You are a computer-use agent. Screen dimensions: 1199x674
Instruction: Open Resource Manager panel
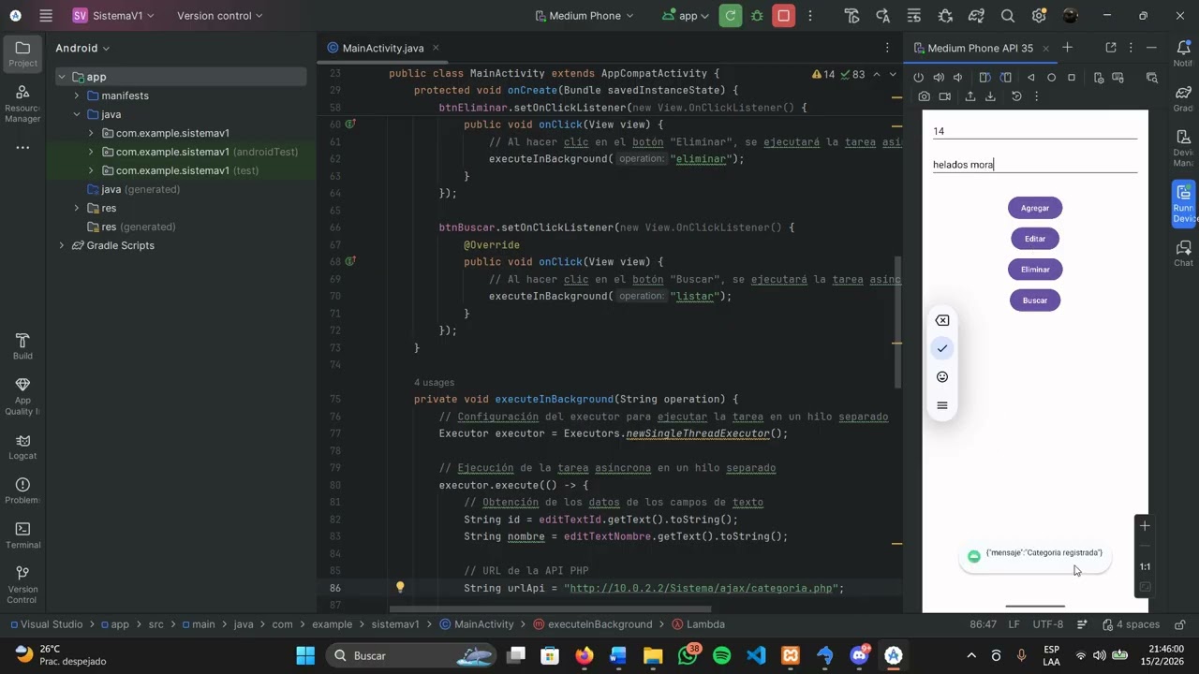pyautogui.click(x=22, y=103)
